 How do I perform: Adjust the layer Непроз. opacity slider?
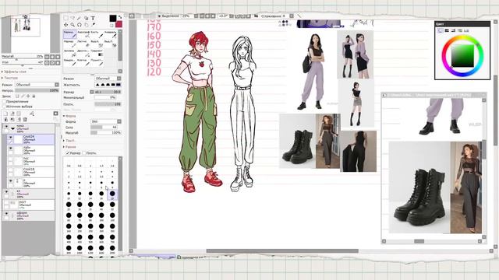pos(37,90)
